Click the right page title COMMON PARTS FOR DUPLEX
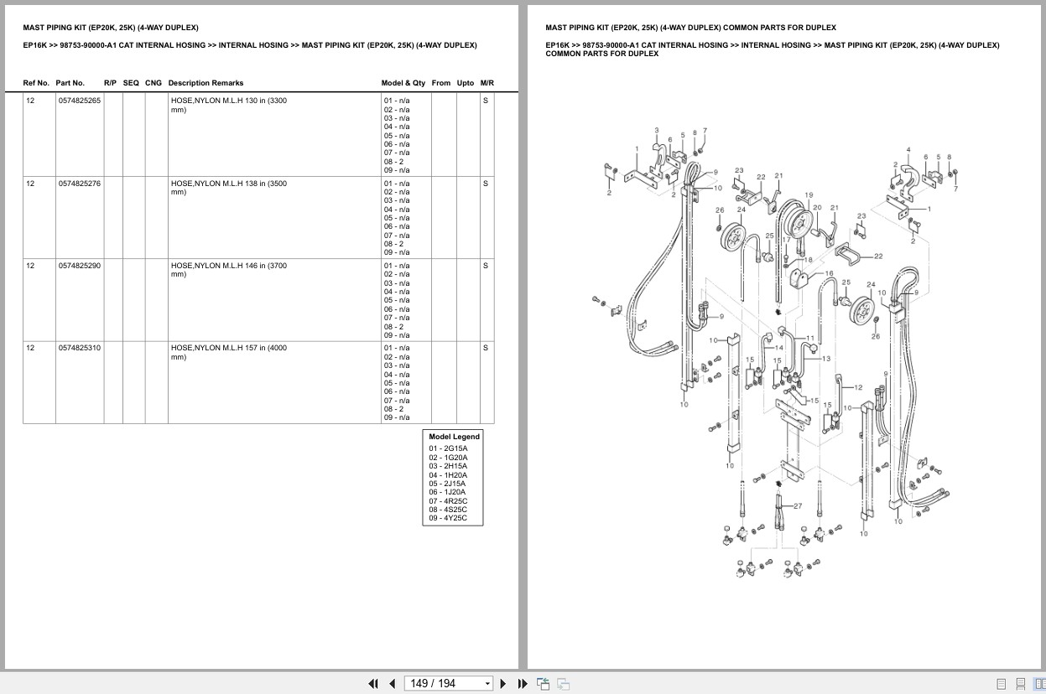The width and height of the screenshot is (1046, 694). click(690, 28)
